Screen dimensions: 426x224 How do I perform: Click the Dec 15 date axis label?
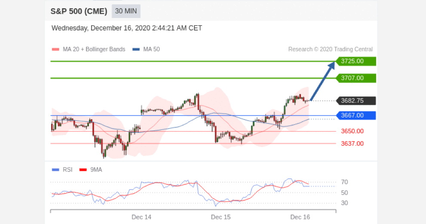pyautogui.click(x=221, y=217)
